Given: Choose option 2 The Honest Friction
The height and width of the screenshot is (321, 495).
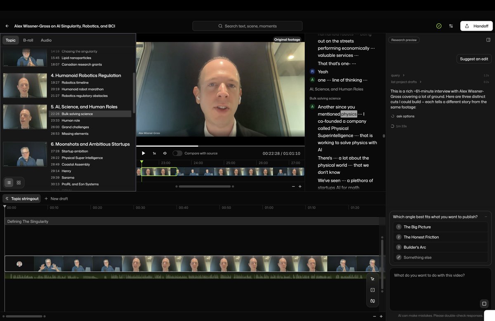Looking at the screenshot, I should coord(441,237).
